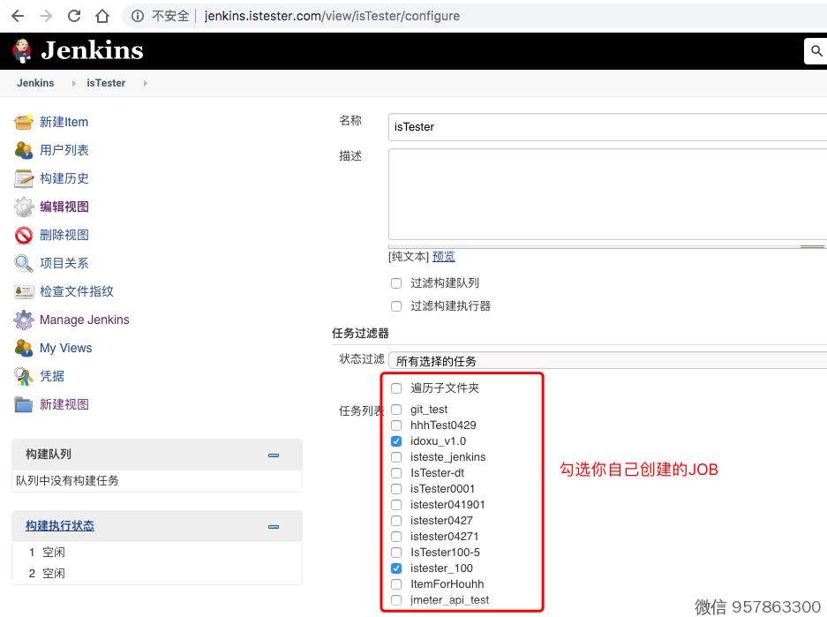Click the 删除视图 red prohibition icon
This screenshot has height=617, width=827.
pyautogui.click(x=24, y=235)
